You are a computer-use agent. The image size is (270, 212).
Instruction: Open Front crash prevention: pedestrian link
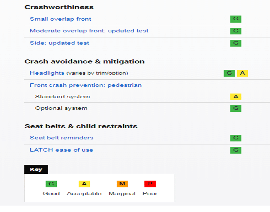pos(86,85)
